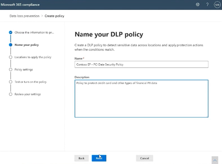
Task: Click in the policy Name field
Action: click(x=141, y=64)
